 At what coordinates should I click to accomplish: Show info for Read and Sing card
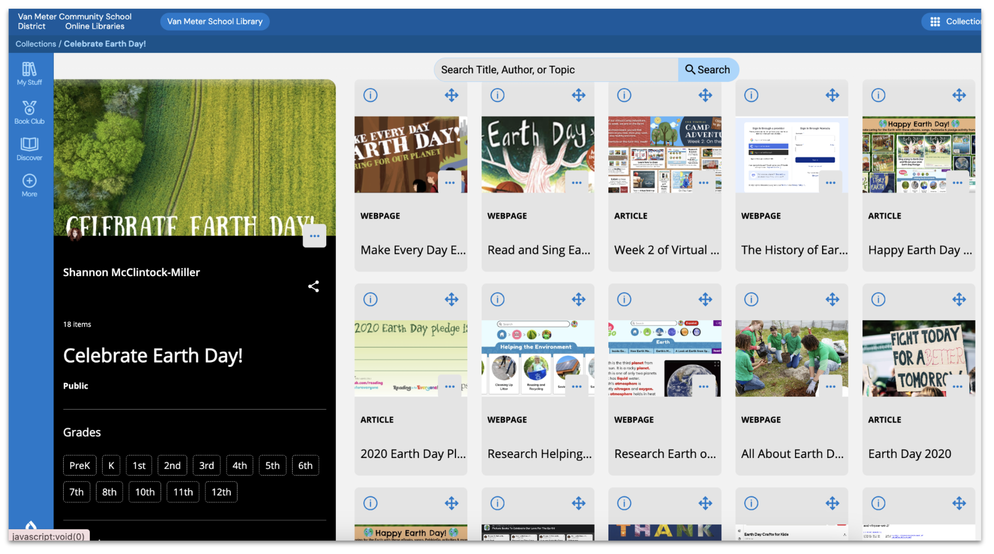click(x=497, y=95)
